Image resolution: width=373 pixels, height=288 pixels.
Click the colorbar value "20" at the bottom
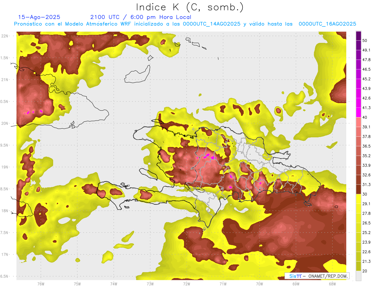(365, 271)
